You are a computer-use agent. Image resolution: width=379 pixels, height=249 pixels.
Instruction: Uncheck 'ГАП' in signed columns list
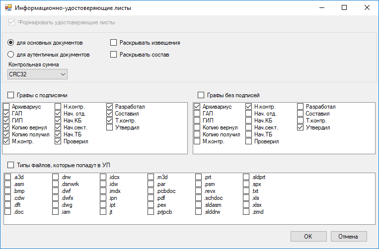(6, 114)
